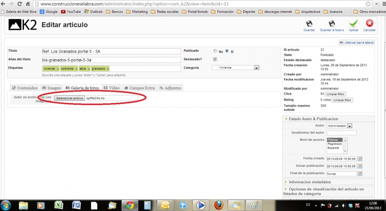Open Word from the taskbar

tap(76, 205)
